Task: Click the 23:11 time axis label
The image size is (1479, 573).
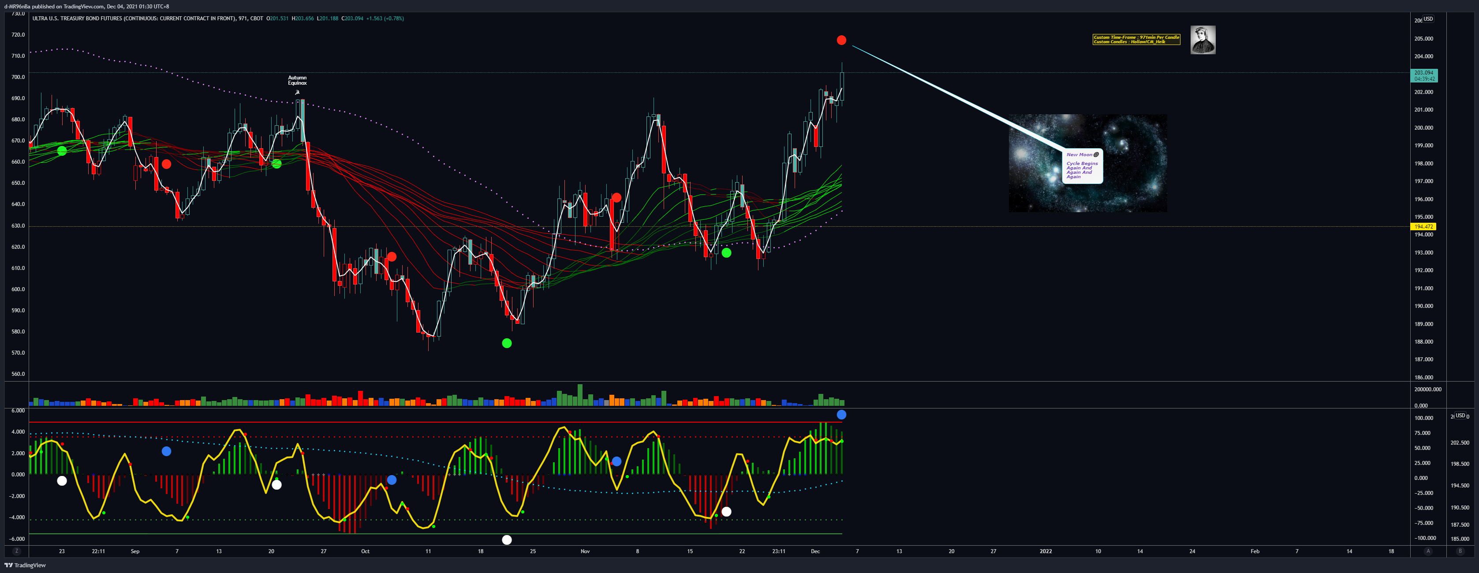Action: [x=779, y=551]
